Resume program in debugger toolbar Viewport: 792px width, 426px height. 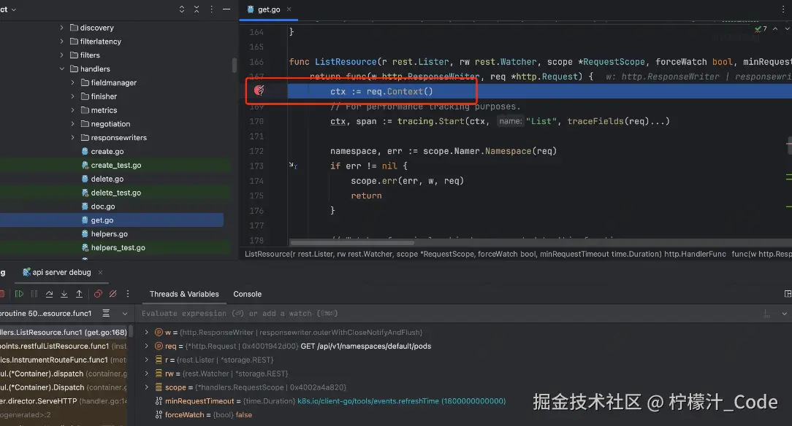coord(19,294)
